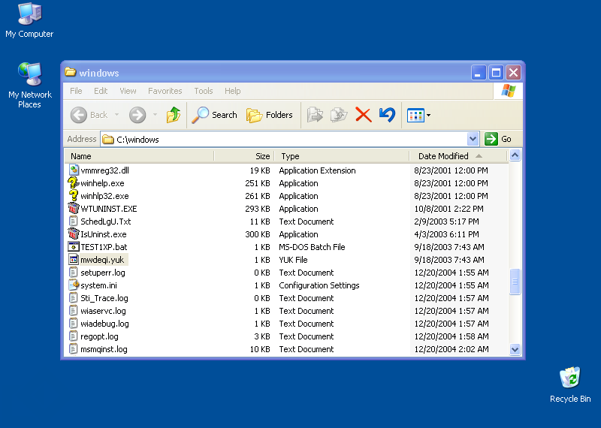
Task: Select the setuperr.log file icon
Action: [74, 273]
